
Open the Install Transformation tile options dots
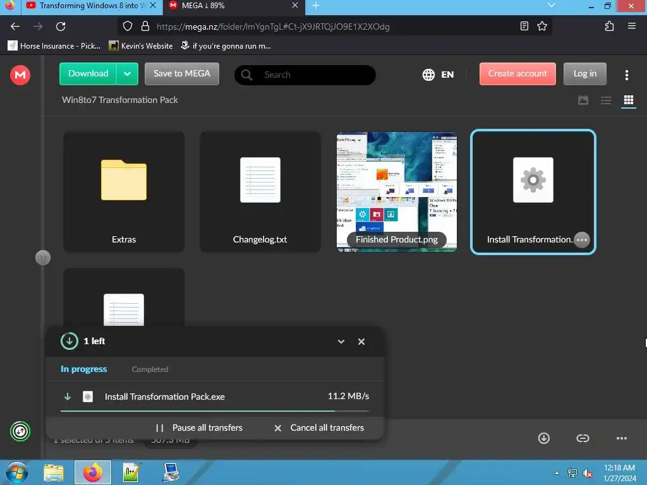pos(582,239)
